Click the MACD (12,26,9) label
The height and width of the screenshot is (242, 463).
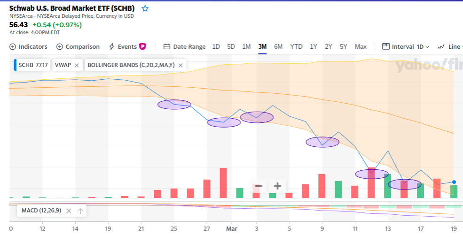coord(41,211)
